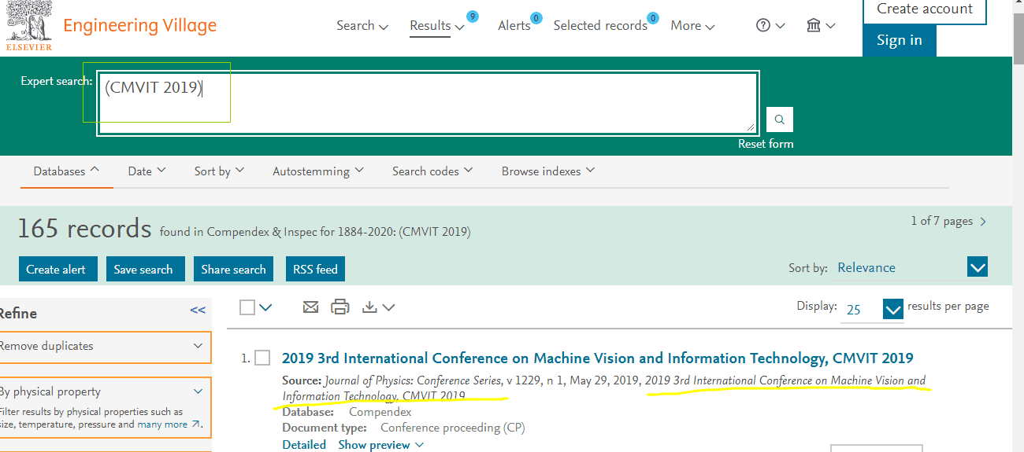Open the Results menu

tap(437, 25)
